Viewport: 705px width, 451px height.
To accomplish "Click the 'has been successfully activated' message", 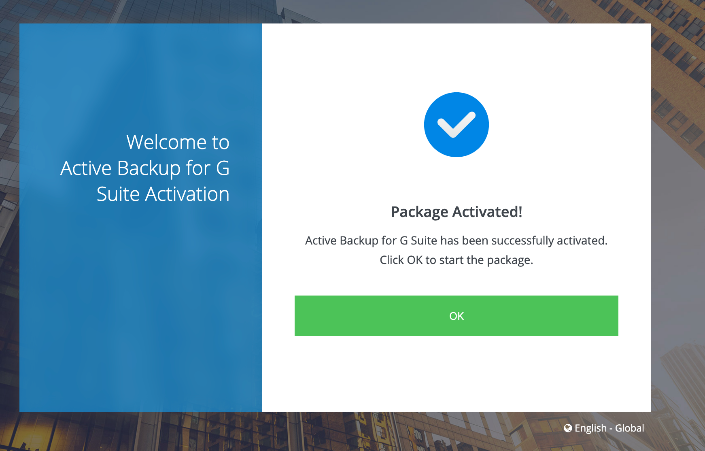I will pyautogui.click(x=456, y=240).
